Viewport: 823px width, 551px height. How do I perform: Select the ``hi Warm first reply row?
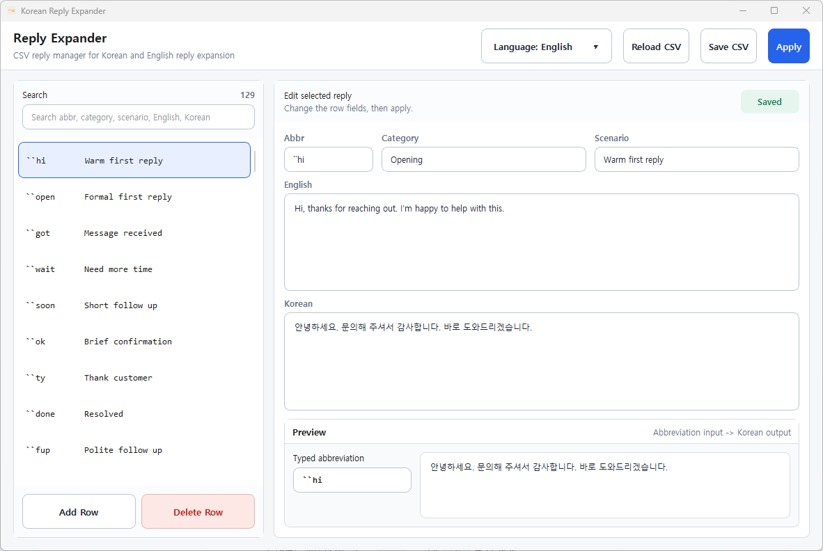(134, 160)
